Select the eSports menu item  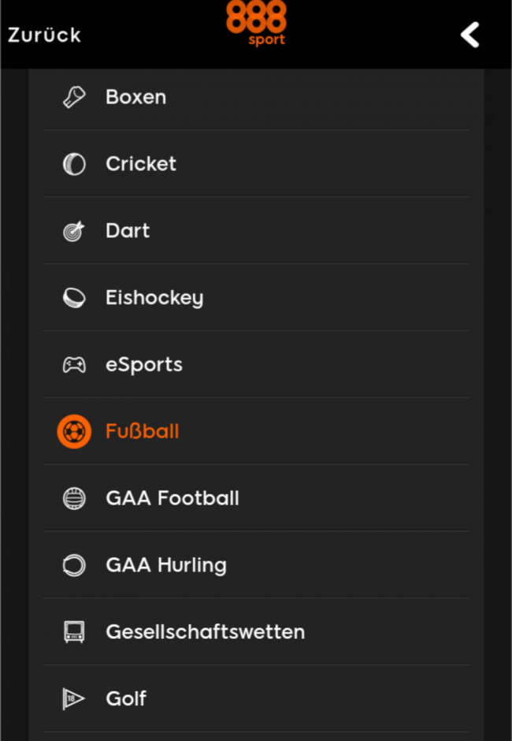(x=144, y=365)
